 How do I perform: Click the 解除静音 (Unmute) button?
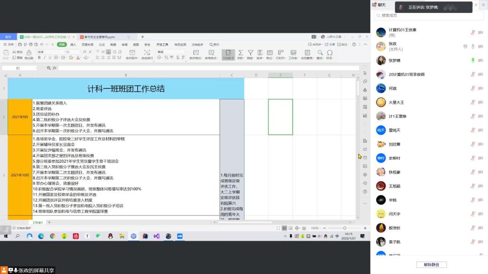point(431,264)
